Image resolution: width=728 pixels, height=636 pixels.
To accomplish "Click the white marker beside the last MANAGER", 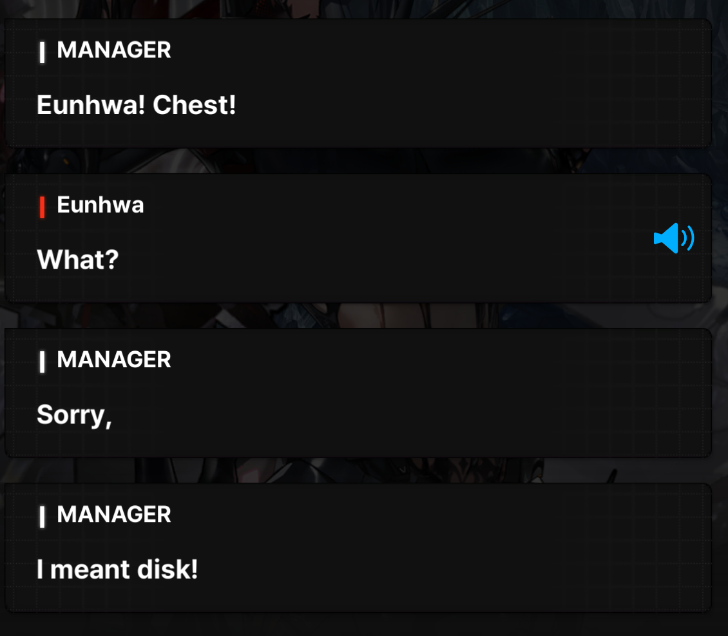I will (43, 517).
